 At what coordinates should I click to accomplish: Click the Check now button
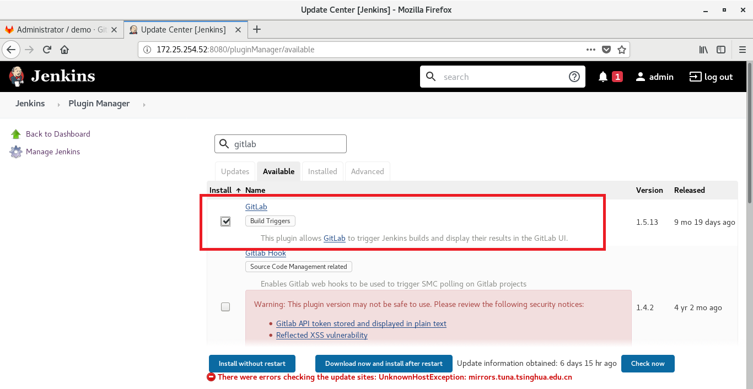point(648,364)
